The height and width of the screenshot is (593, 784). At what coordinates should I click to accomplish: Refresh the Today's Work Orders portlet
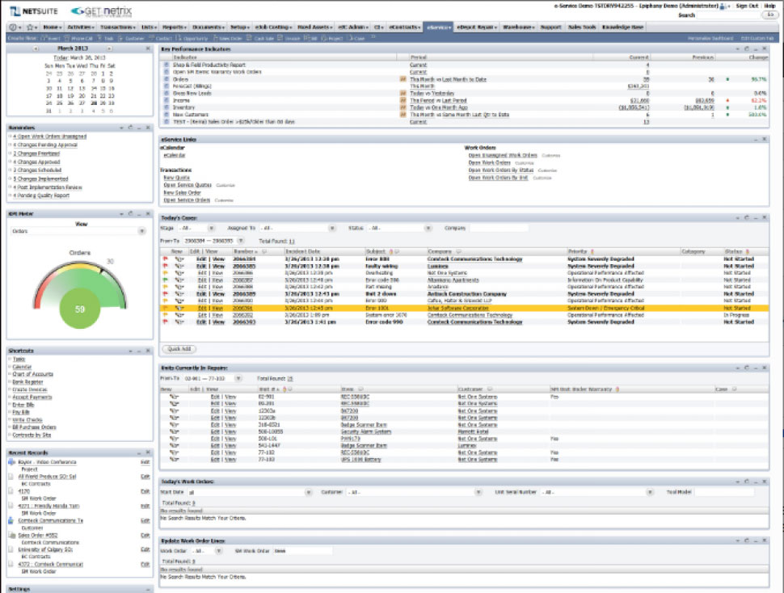click(x=747, y=482)
